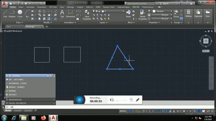Toggle polar tracking in status bar
216x121 pixels.
tap(143, 111)
